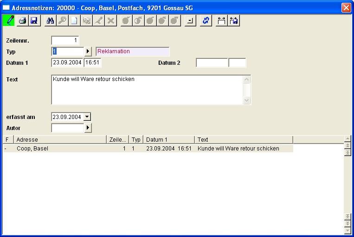Click the erfasst am date field
The width and height of the screenshot is (354, 237).
tap(67, 117)
